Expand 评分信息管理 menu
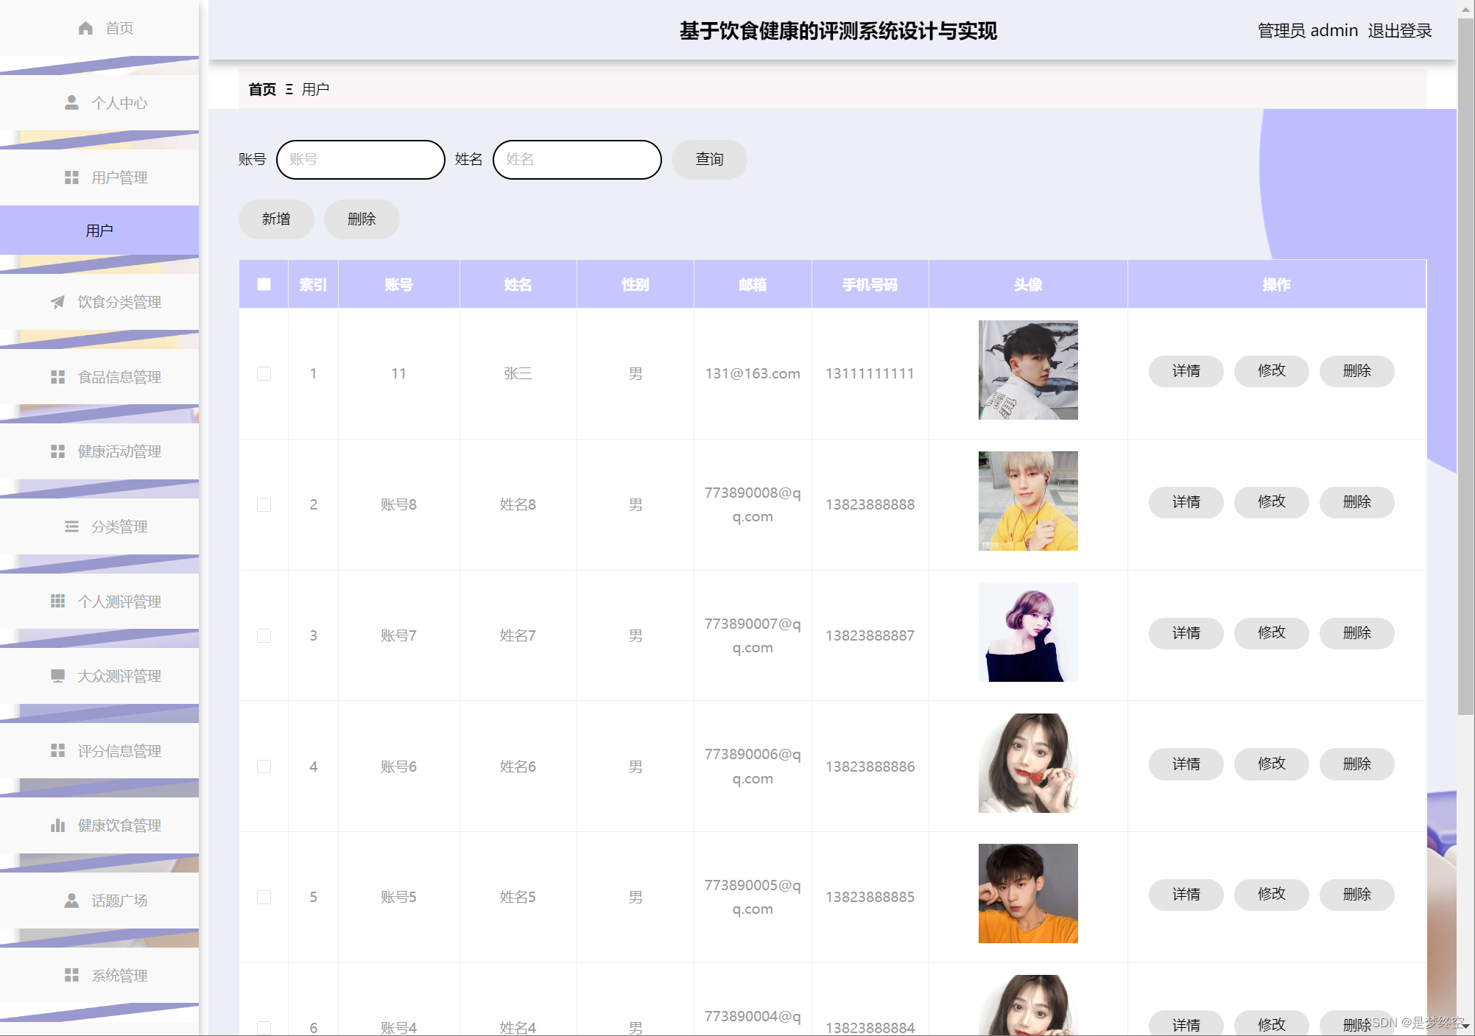The width and height of the screenshot is (1475, 1036). coord(99,751)
